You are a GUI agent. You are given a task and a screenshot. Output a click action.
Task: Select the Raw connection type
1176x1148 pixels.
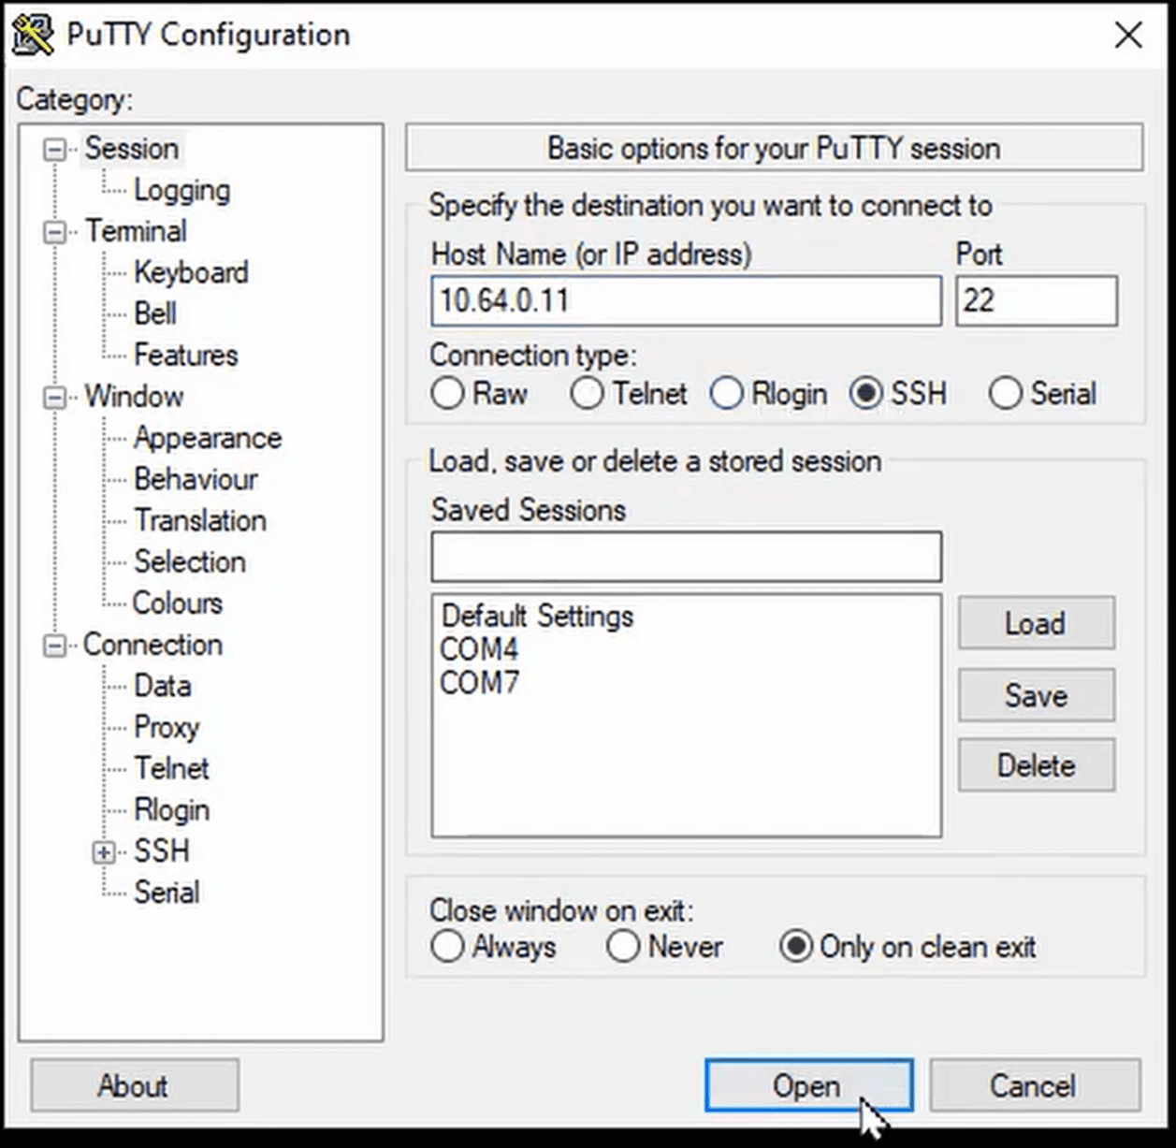(x=447, y=394)
